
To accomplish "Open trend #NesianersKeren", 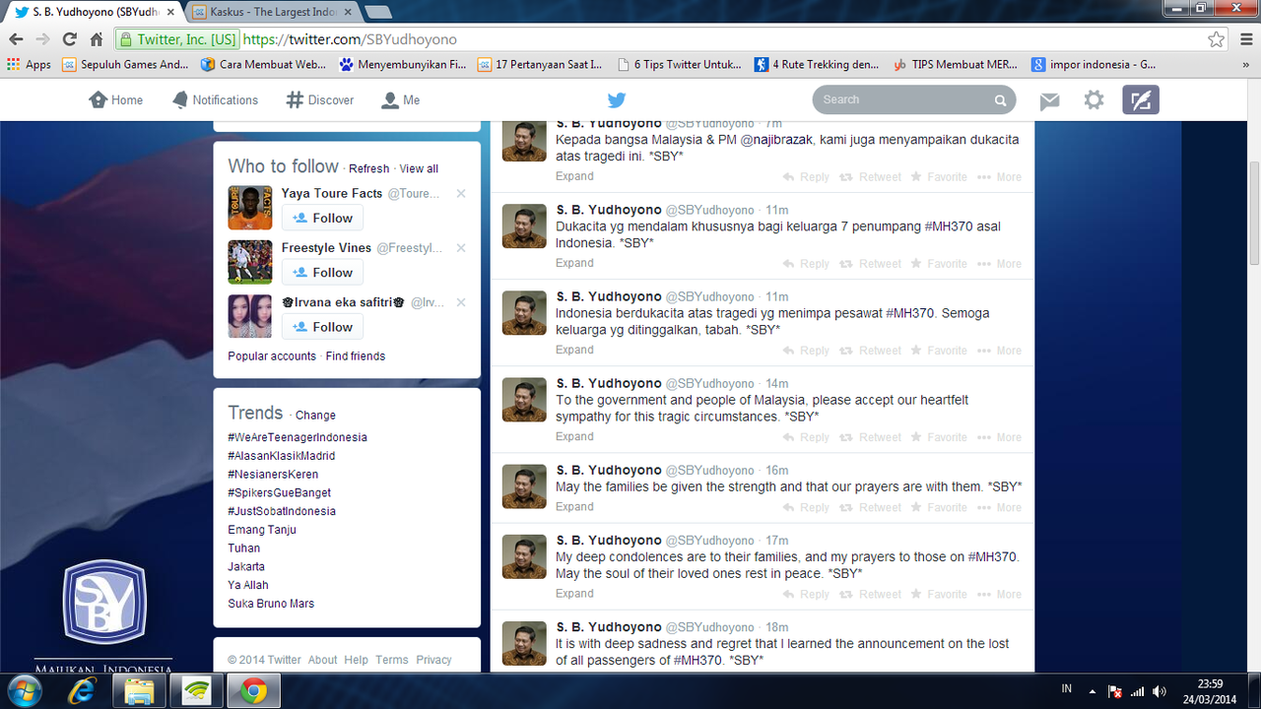I will coord(273,475).
